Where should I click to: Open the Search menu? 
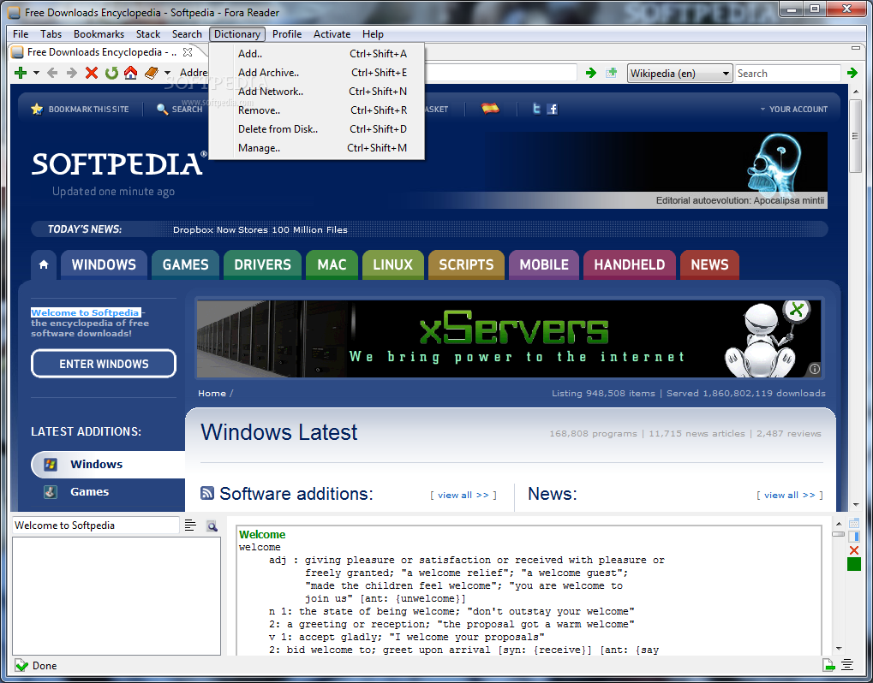(x=187, y=34)
